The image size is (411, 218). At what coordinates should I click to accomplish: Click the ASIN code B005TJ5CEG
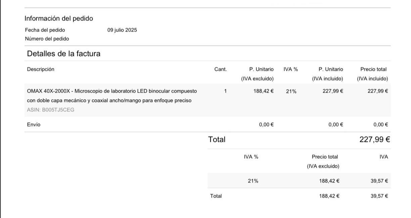pos(51,110)
